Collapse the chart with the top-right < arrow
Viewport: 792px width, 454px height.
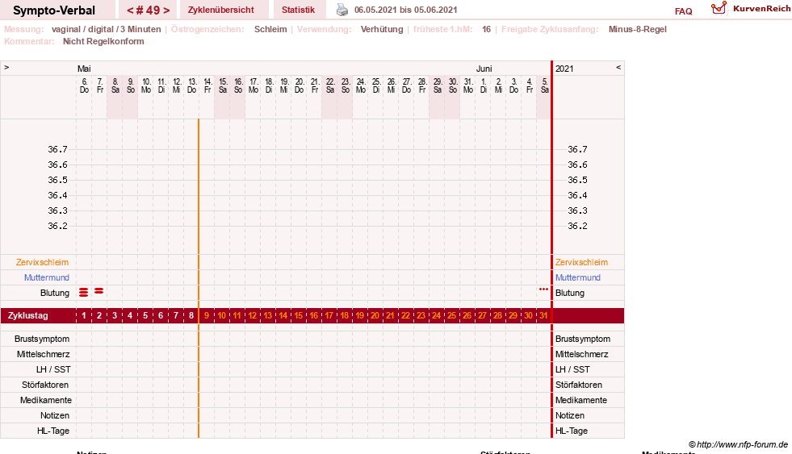pyautogui.click(x=618, y=67)
